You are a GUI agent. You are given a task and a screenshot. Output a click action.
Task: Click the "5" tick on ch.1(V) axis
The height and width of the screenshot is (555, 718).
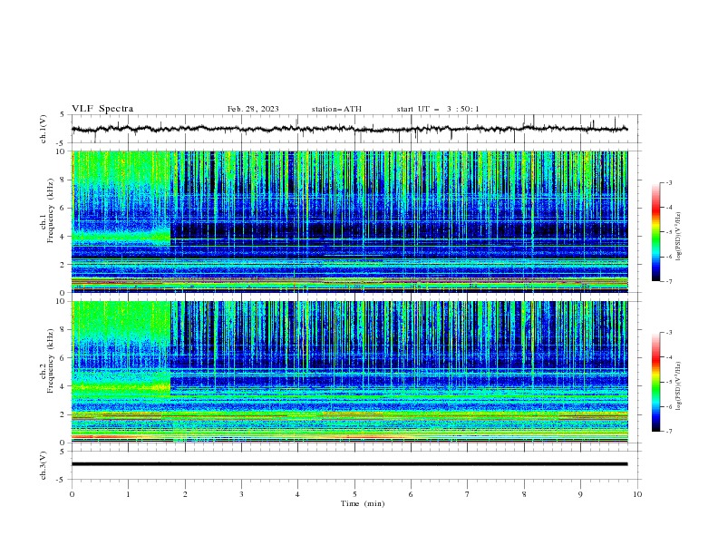click(63, 115)
